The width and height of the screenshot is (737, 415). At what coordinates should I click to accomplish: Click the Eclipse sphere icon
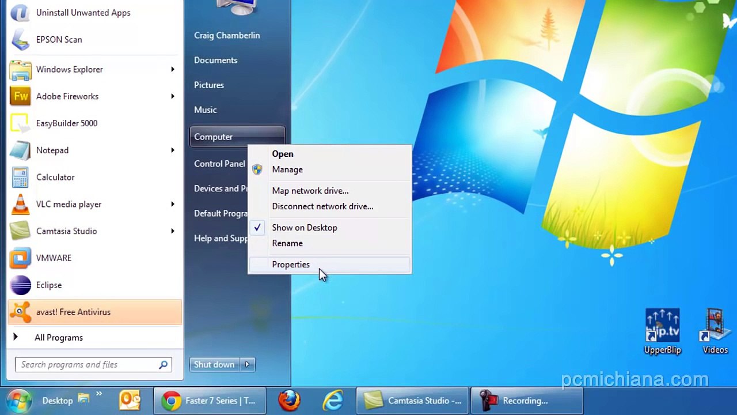(20, 285)
